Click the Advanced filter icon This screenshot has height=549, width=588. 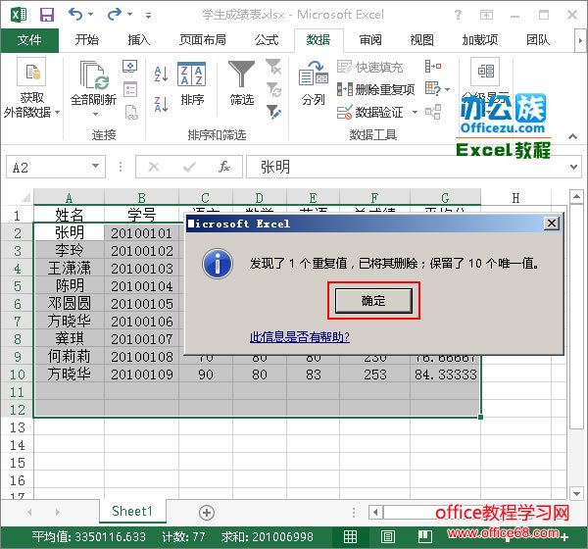[x=273, y=112]
